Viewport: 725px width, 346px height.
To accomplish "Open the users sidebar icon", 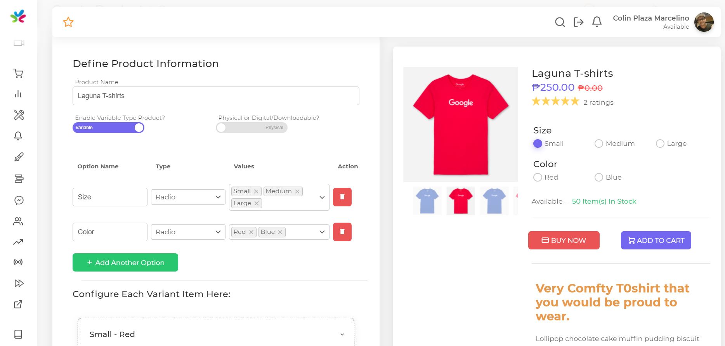I will pyautogui.click(x=18, y=221).
